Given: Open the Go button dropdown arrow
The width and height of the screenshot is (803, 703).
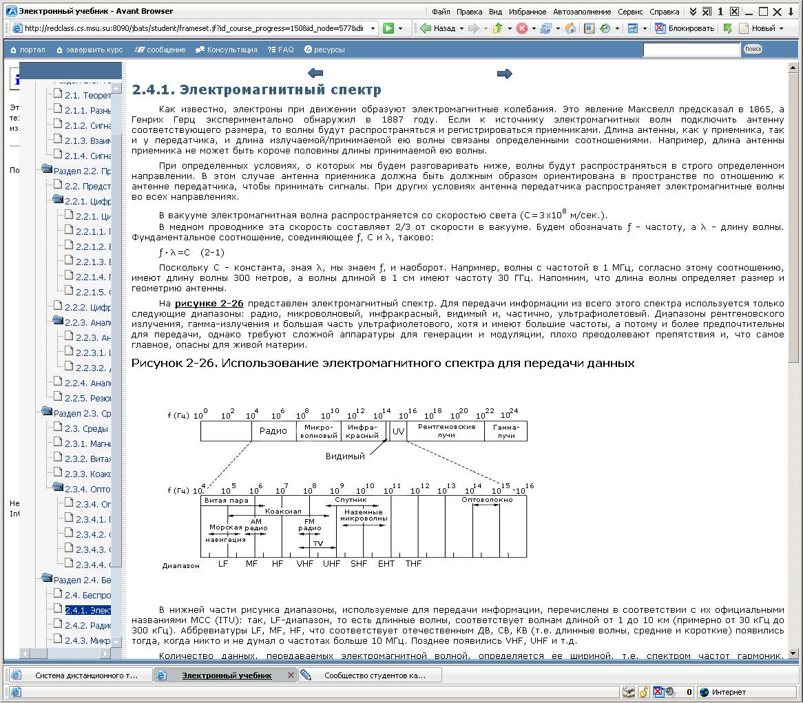Looking at the screenshot, I should click(x=401, y=28).
